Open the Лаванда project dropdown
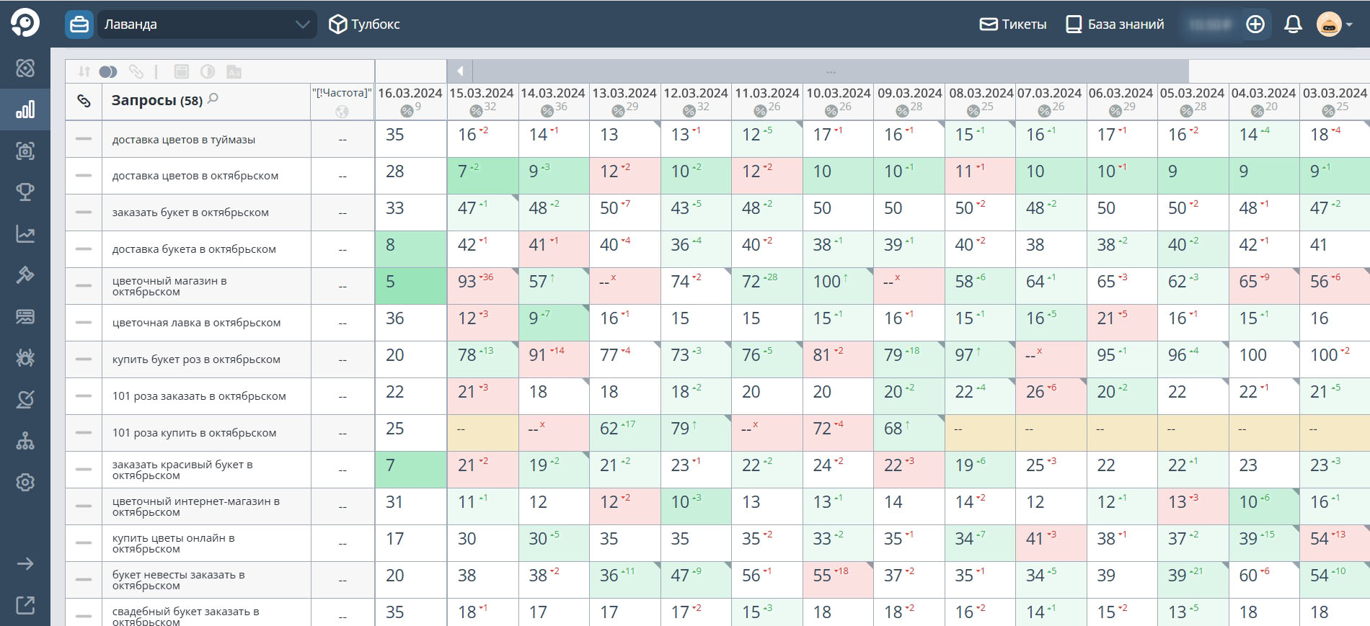 tap(206, 24)
